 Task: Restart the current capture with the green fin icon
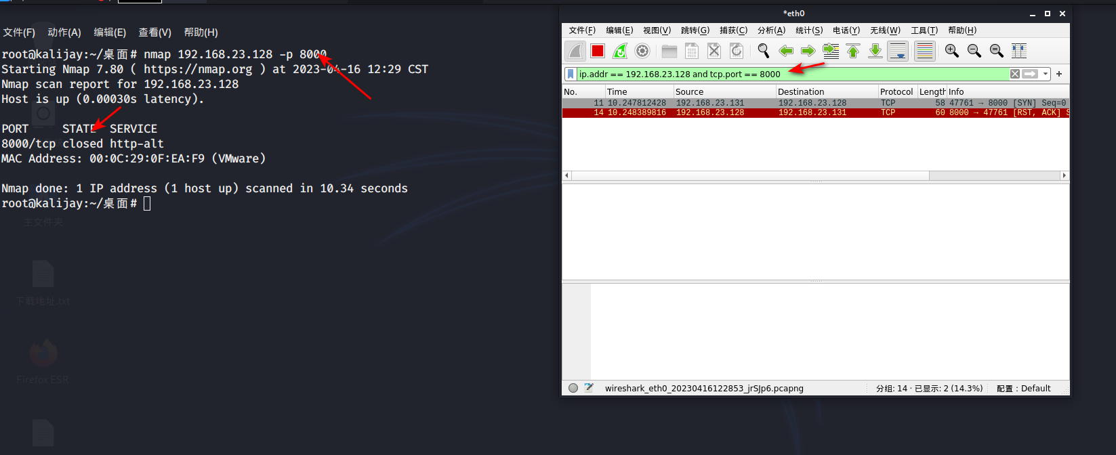click(x=619, y=51)
